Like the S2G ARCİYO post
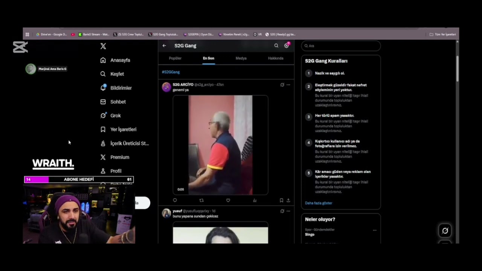Viewport: 482px width, 271px height. tap(228, 201)
